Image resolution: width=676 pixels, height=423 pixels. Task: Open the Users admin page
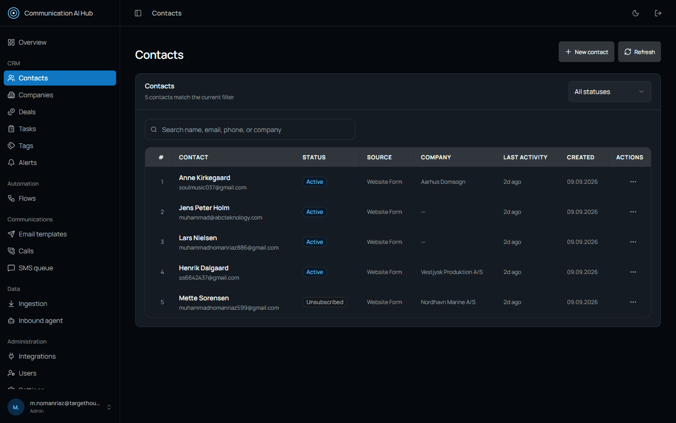pos(60,373)
